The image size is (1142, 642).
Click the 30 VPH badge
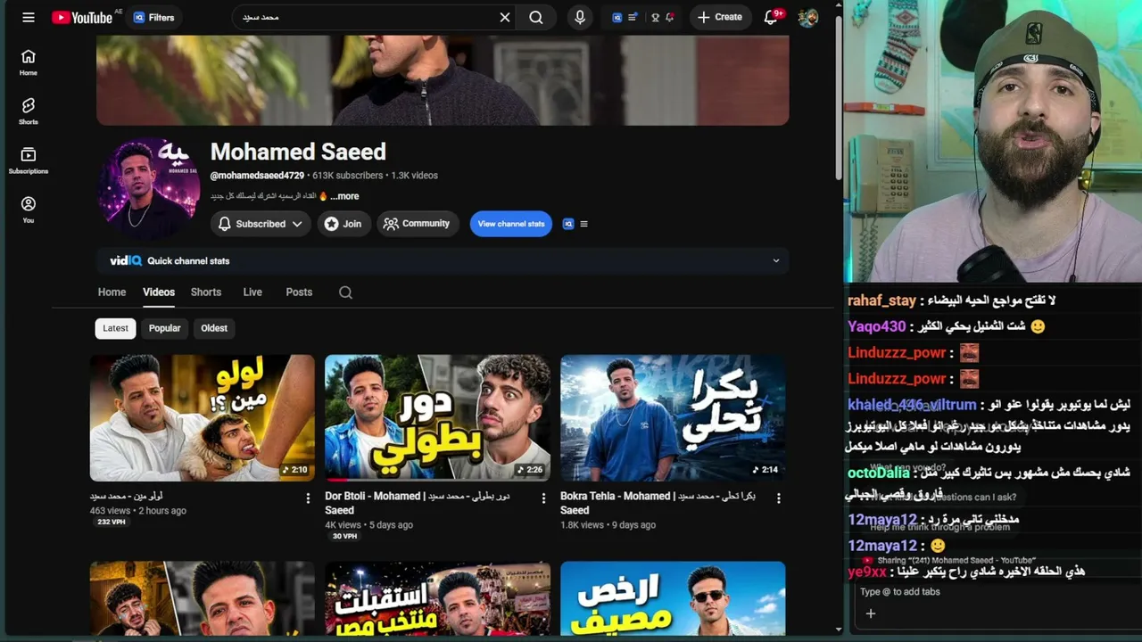tap(344, 537)
